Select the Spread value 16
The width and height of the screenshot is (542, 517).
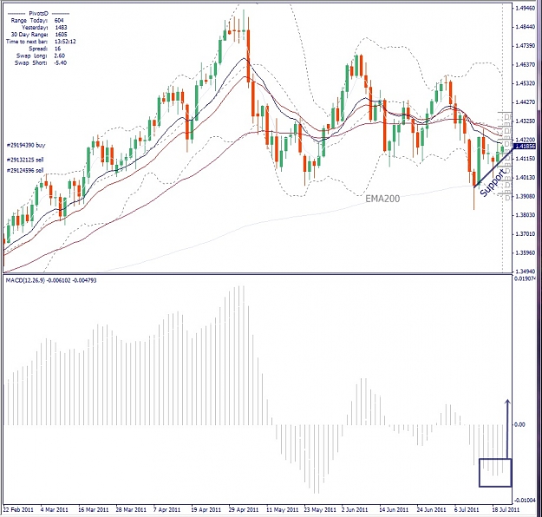click(x=57, y=49)
